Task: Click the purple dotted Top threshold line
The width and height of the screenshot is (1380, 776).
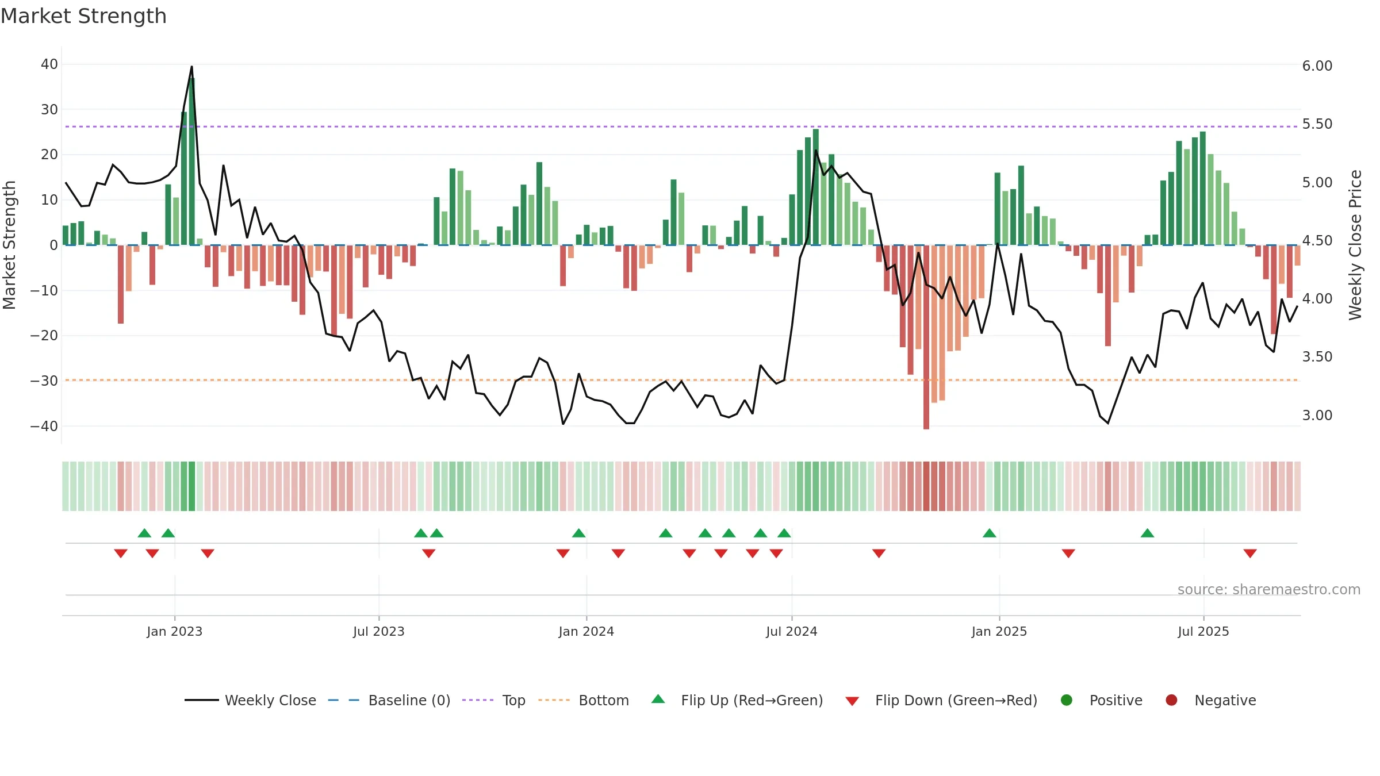Action: [x=681, y=126]
